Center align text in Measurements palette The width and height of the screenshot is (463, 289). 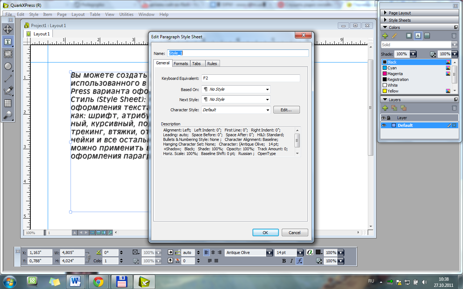(x=213, y=253)
